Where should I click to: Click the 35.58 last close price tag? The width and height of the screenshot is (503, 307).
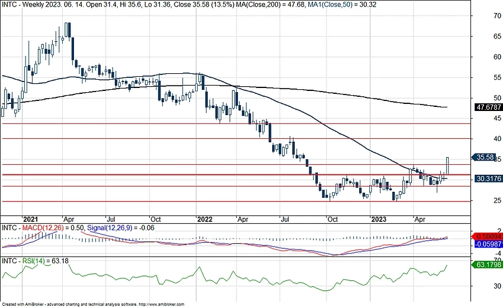(485, 157)
